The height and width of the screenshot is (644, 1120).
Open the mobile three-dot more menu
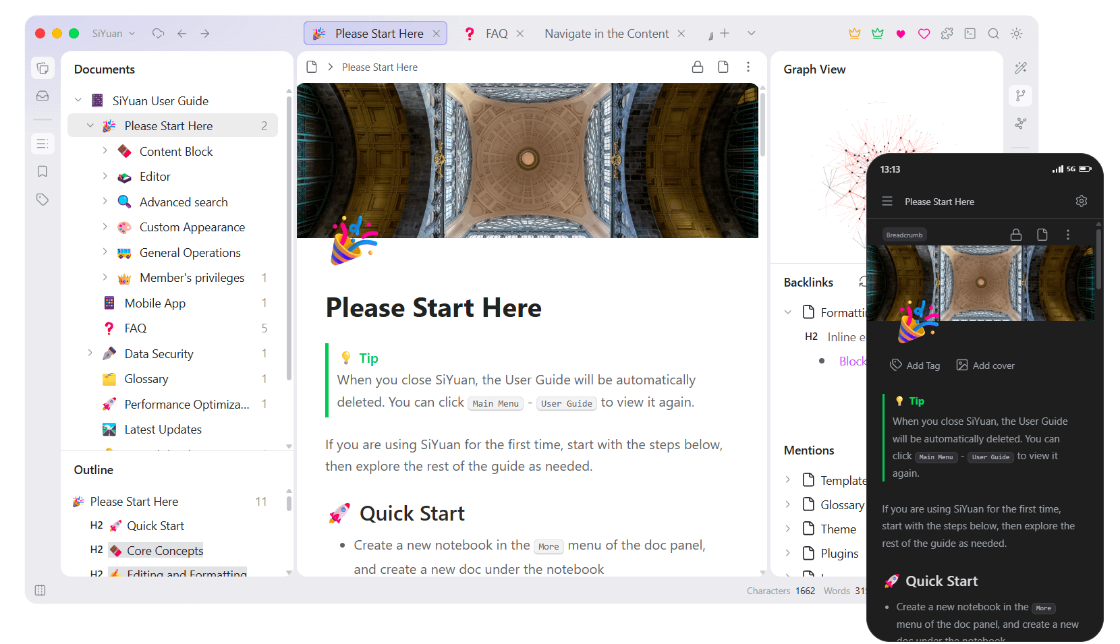[x=1068, y=235]
